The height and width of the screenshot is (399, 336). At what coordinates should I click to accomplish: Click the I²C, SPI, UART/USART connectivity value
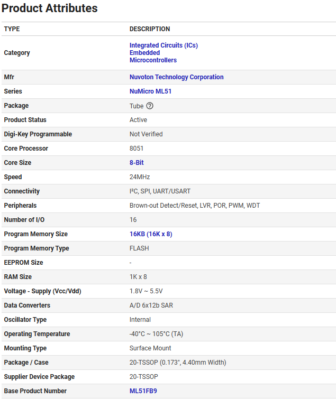click(164, 191)
